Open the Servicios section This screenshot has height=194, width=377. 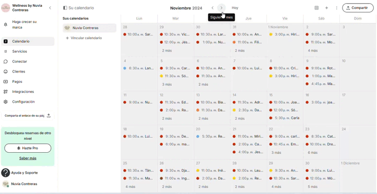28,52
